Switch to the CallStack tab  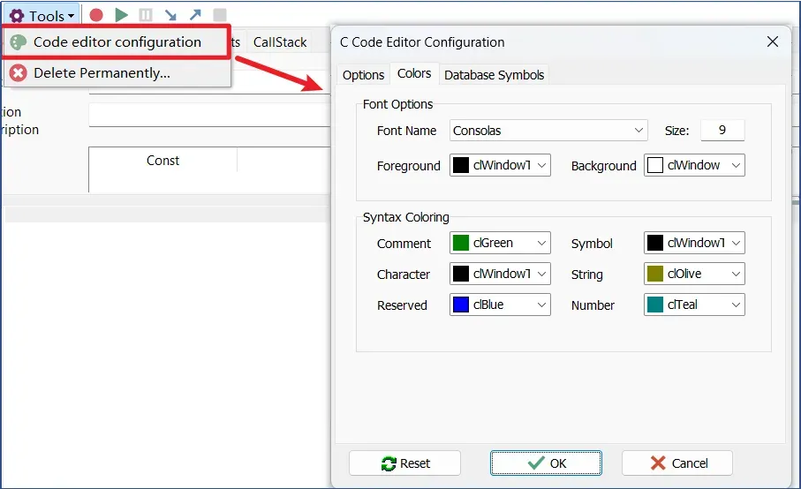[x=280, y=41]
